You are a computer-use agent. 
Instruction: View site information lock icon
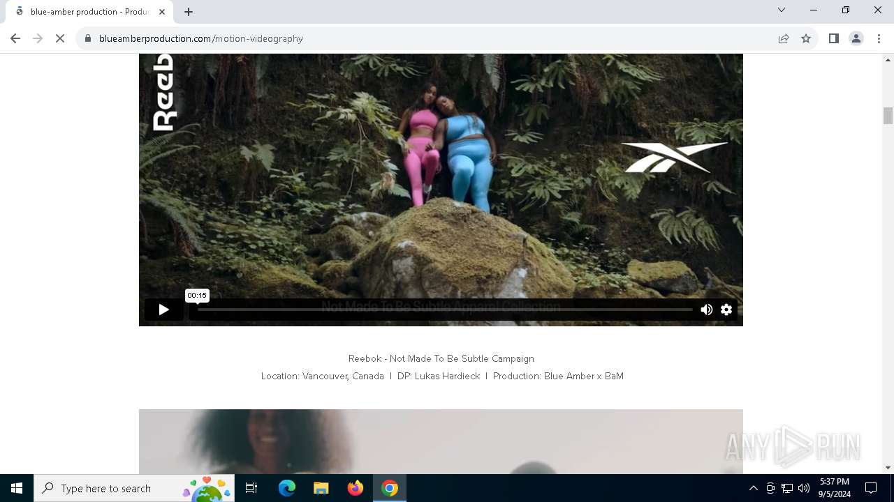click(88, 38)
